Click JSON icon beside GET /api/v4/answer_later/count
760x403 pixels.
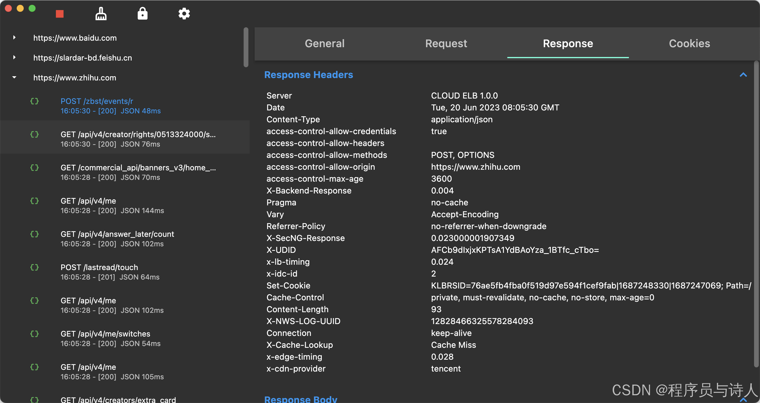click(x=34, y=234)
